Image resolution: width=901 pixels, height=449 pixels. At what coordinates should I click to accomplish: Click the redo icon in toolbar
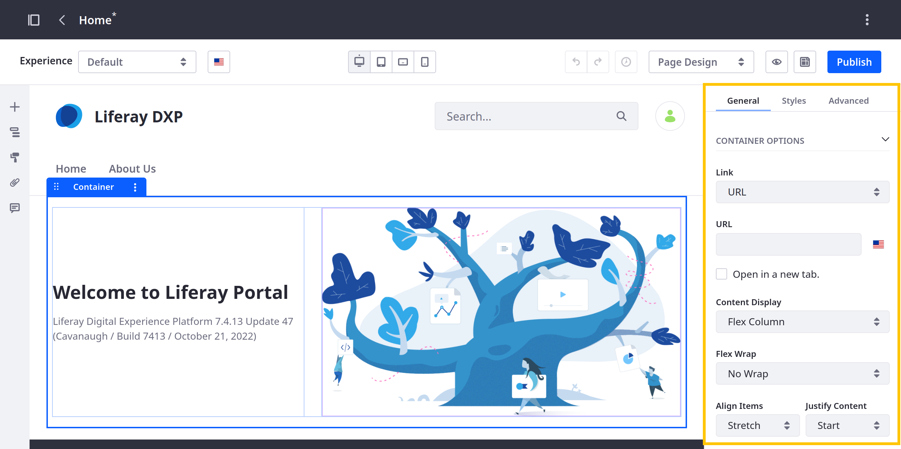[598, 62]
